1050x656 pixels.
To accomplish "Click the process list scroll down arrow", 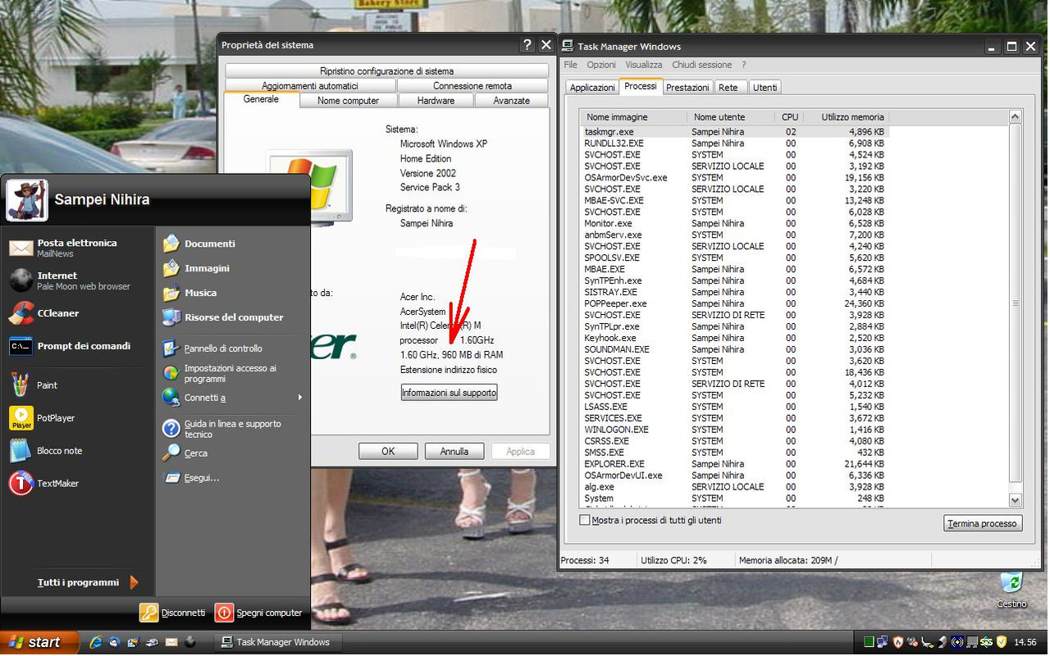I will (x=1016, y=499).
